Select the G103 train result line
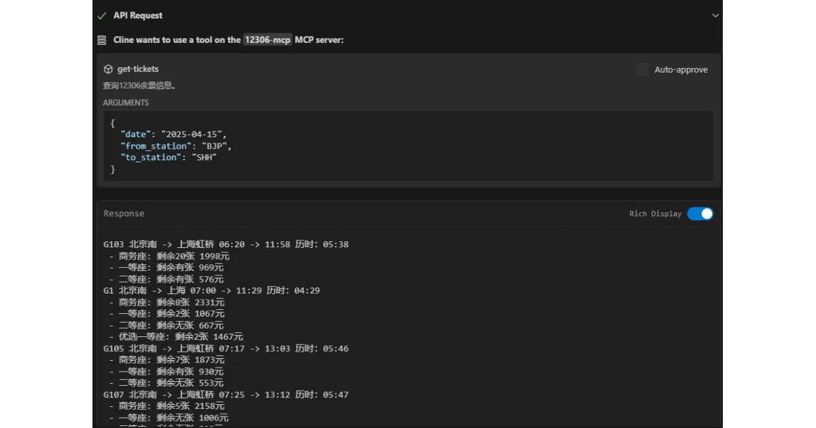The width and height of the screenshot is (816, 428). point(226,244)
